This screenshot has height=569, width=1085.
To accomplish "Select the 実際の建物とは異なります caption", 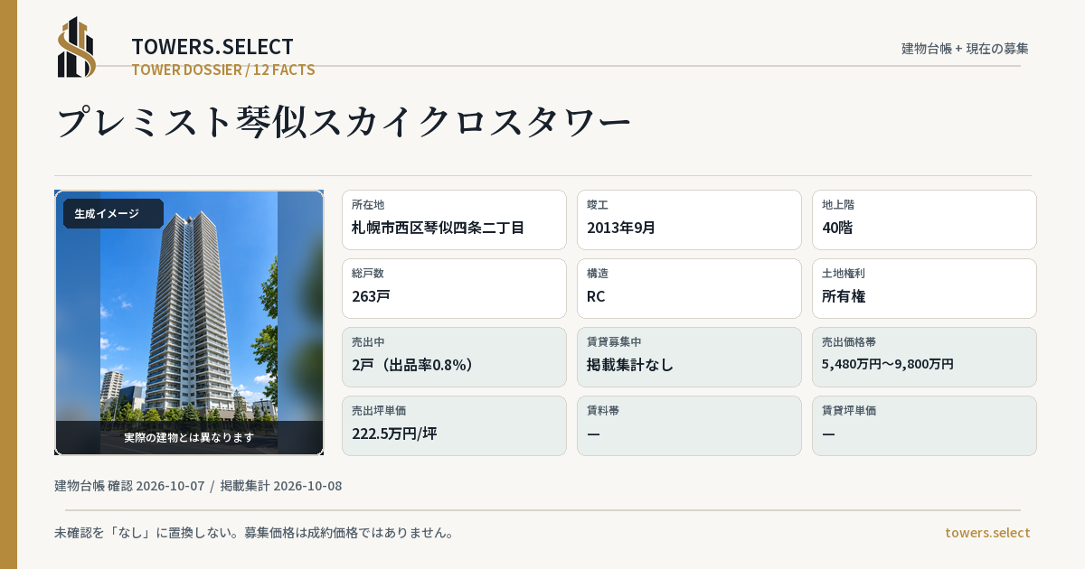I will click(189, 437).
